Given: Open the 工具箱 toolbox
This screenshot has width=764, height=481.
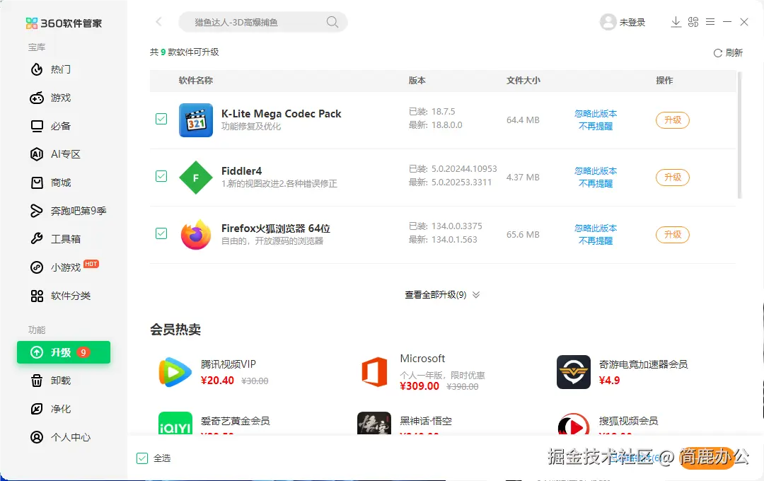Looking at the screenshot, I should 57,239.
